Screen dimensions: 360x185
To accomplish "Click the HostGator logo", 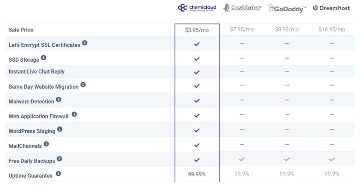I will tap(242, 8).
